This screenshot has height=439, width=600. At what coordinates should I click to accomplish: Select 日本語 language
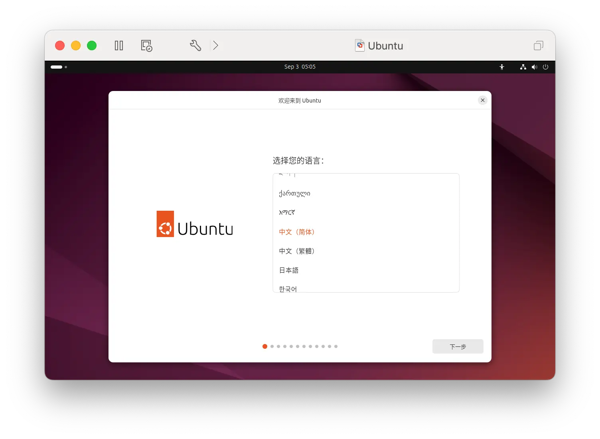[x=366, y=270]
